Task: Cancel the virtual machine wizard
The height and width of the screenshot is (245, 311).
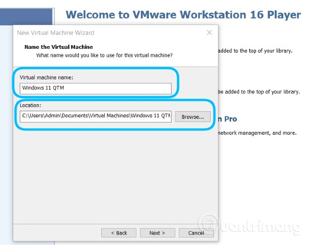Action: (x=196, y=233)
